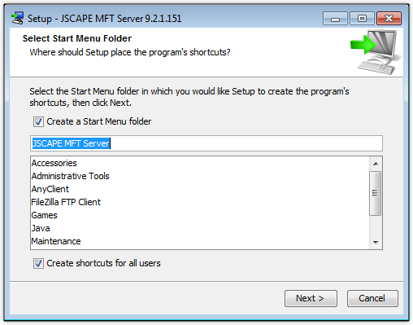Cancel the installation setup
This screenshot has height=325, width=413.
(372, 298)
